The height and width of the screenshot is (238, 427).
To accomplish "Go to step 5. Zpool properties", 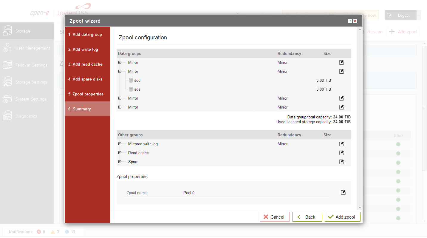I will coord(87,94).
